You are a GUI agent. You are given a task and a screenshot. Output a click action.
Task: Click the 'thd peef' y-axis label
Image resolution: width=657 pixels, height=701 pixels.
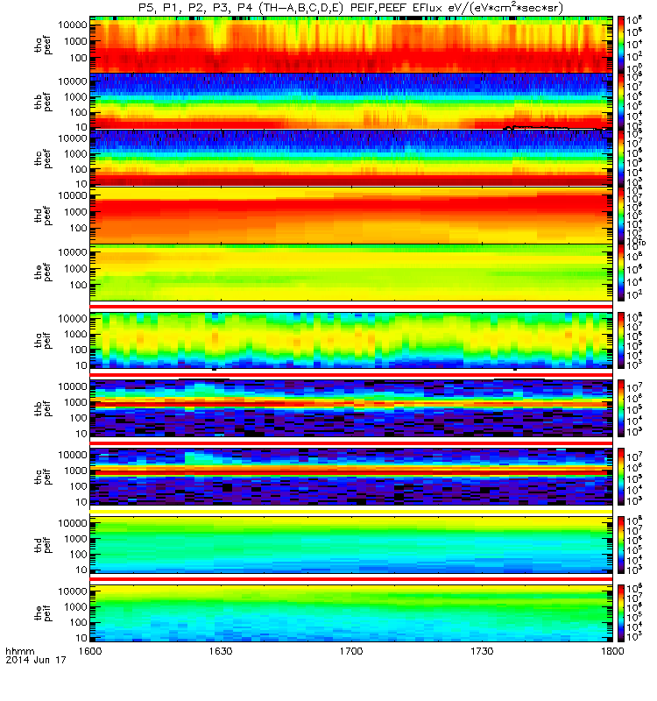[x=43, y=216]
